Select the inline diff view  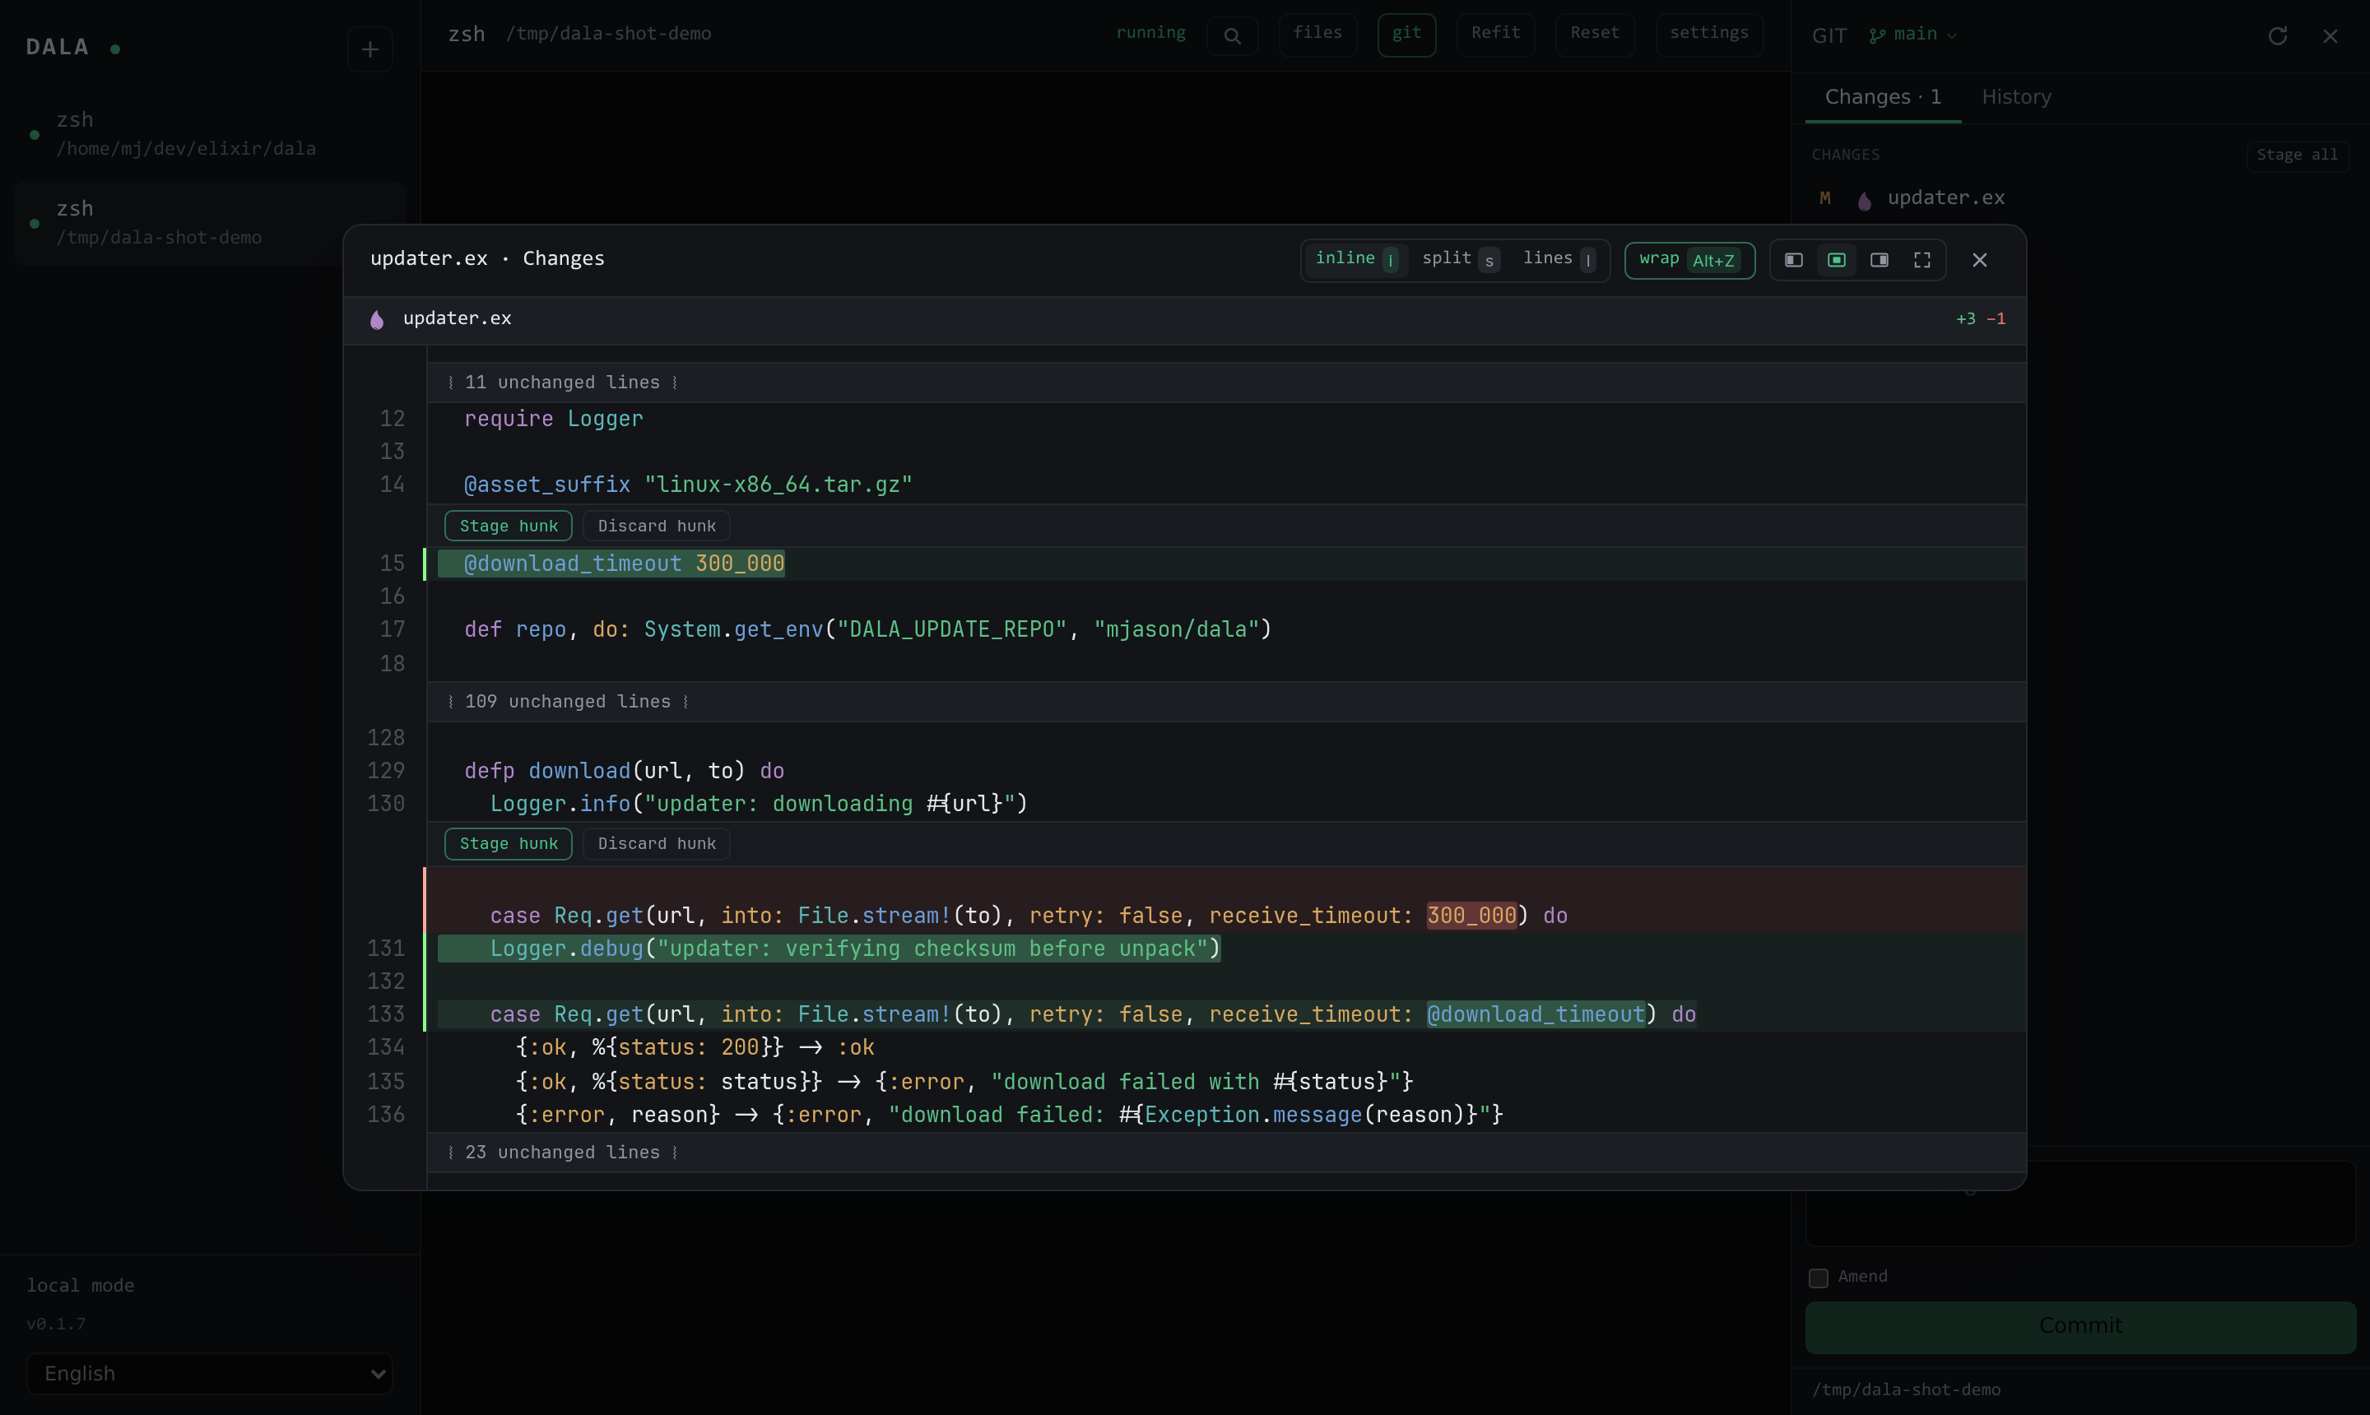pos(1355,259)
